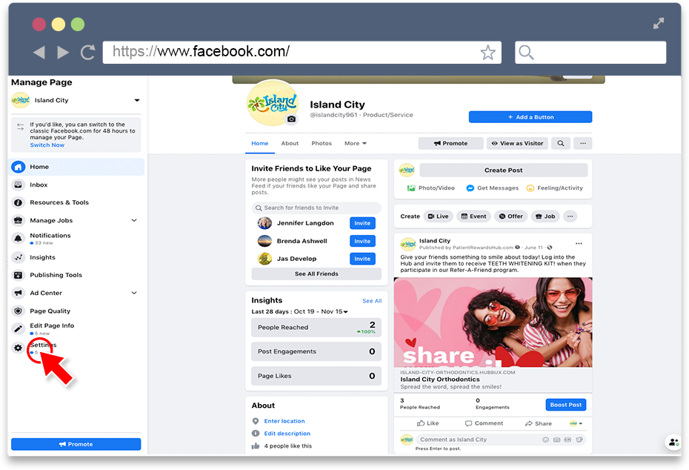Add Photo/Video to post
The height and width of the screenshot is (470, 689).
(x=430, y=188)
